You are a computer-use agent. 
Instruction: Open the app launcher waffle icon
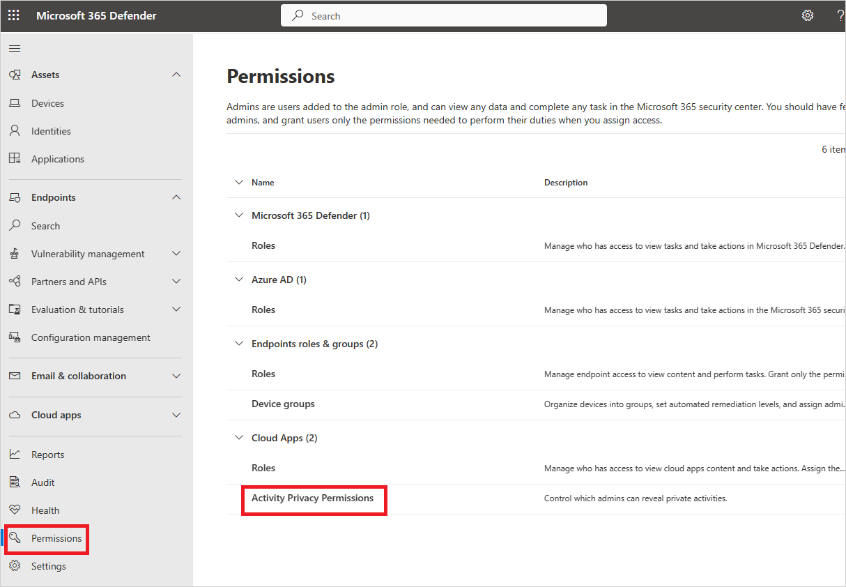coord(14,15)
